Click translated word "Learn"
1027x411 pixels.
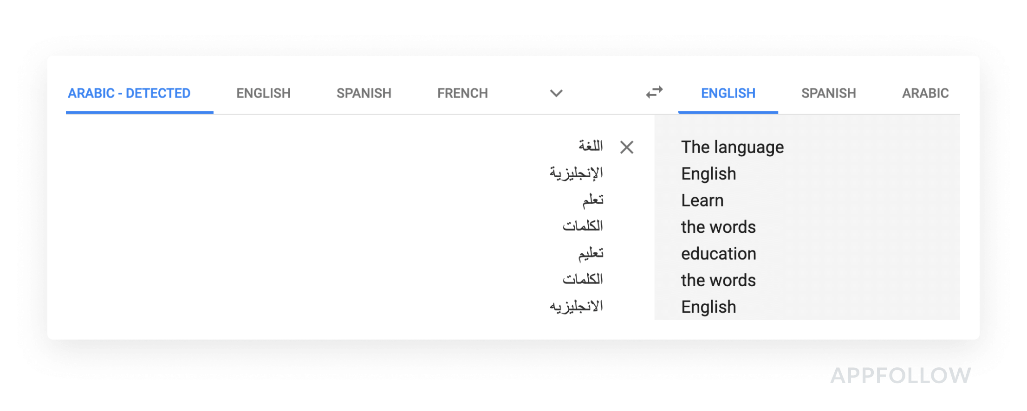point(702,200)
